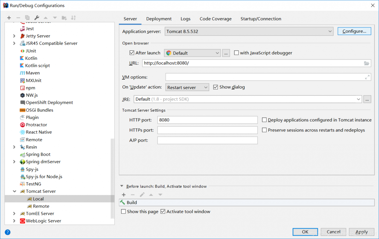The height and width of the screenshot is (239, 379).
Task: Select the JSR45 Compatible Server icon
Action: [23, 44]
